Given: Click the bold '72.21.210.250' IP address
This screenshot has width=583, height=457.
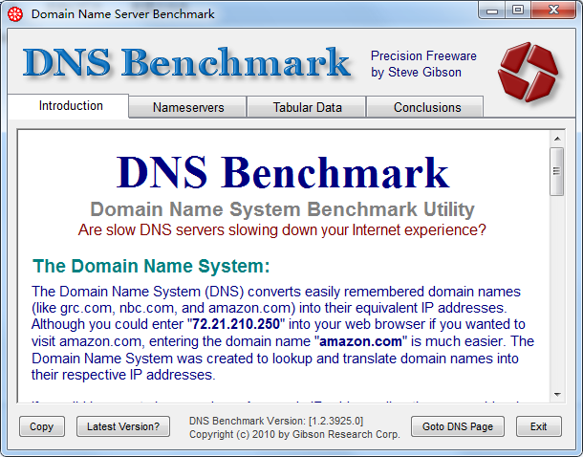Looking at the screenshot, I should [x=236, y=324].
